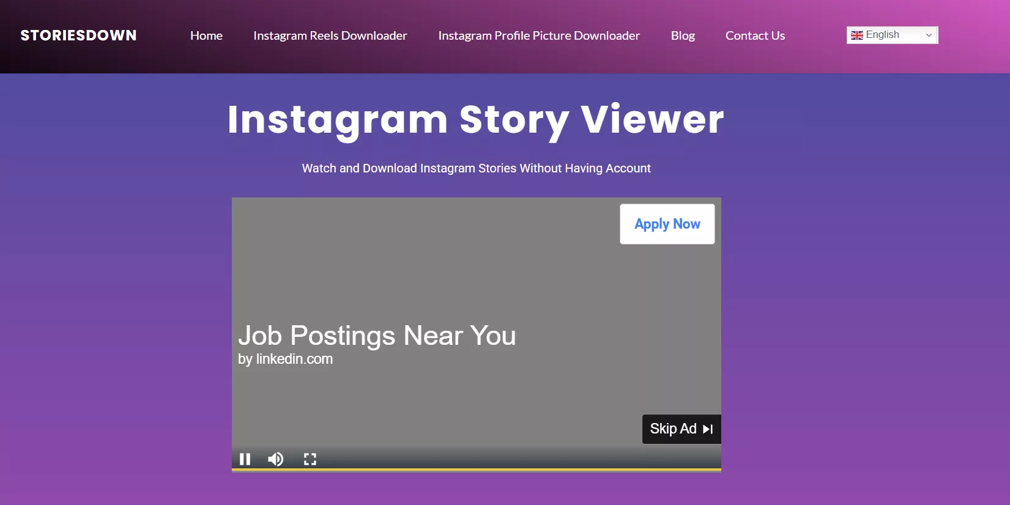The image size is (1010, 505).
Task: Skip the ad with Skip Ad button
Action: click(681, 429)
